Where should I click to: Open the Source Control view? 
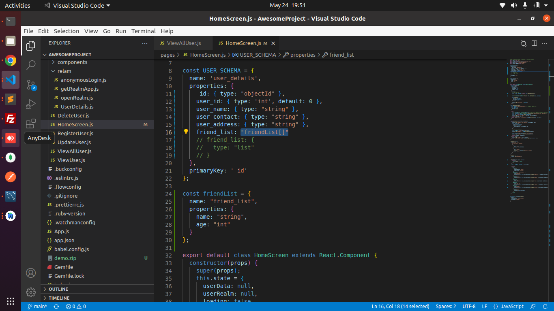(31, 85)
